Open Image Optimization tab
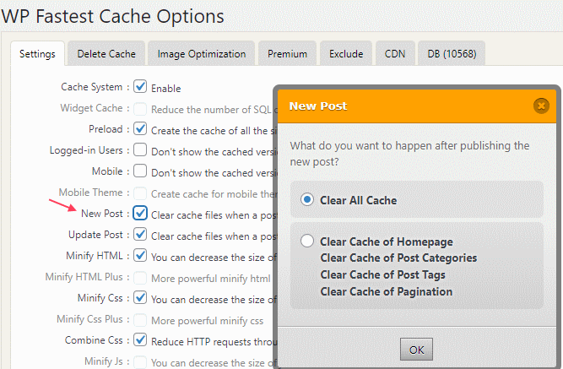This screenshot has height=369, width=563. click(x=202, y=54)
